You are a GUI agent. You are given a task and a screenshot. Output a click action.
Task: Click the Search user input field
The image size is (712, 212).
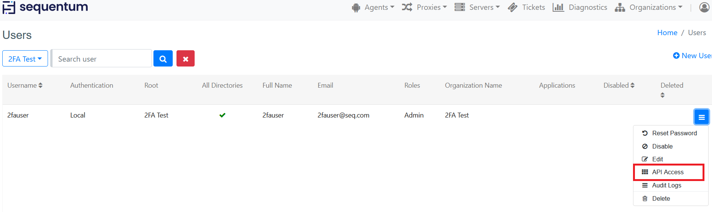[x=102, y=59]
